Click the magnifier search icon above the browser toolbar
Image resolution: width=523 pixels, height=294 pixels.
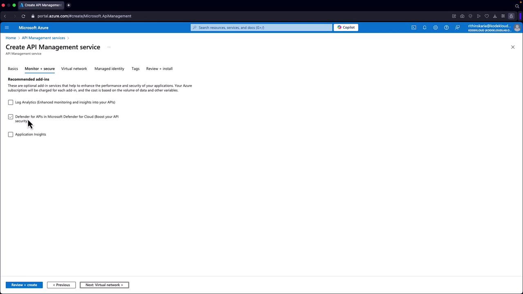click(517, 6)
